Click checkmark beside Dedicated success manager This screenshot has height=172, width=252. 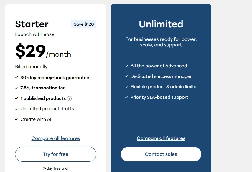[127, 76]
